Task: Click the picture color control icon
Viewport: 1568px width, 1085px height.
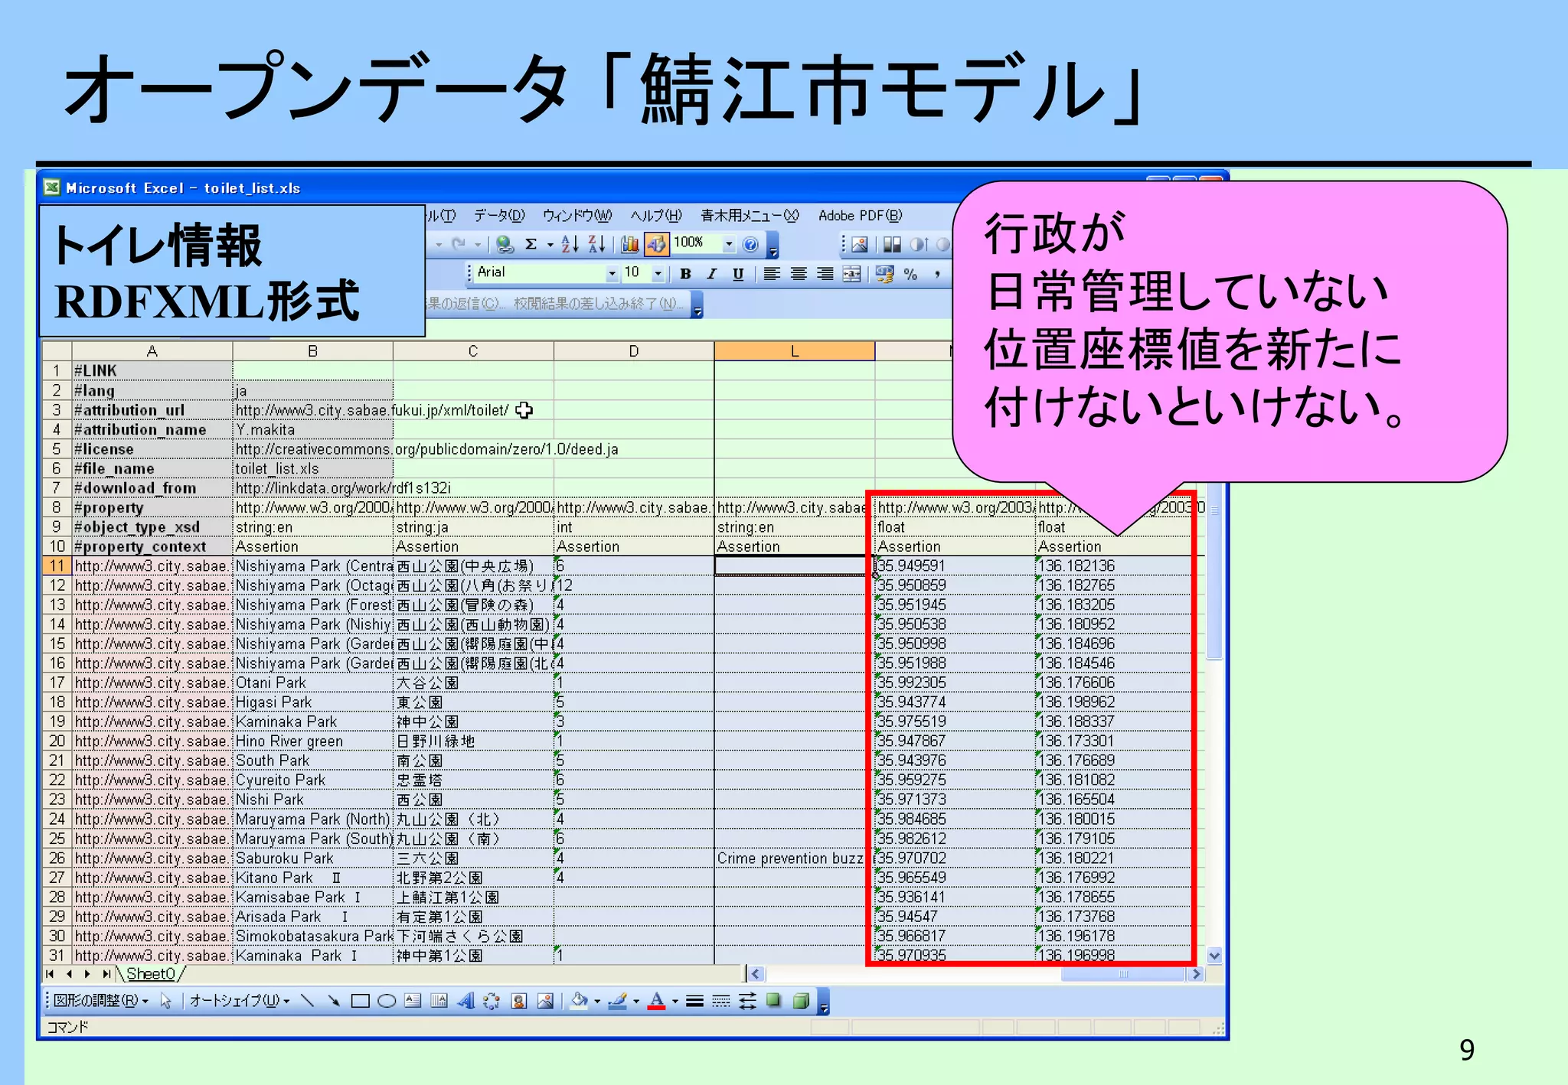Action: pyautogui.click(x=892, y=244)
